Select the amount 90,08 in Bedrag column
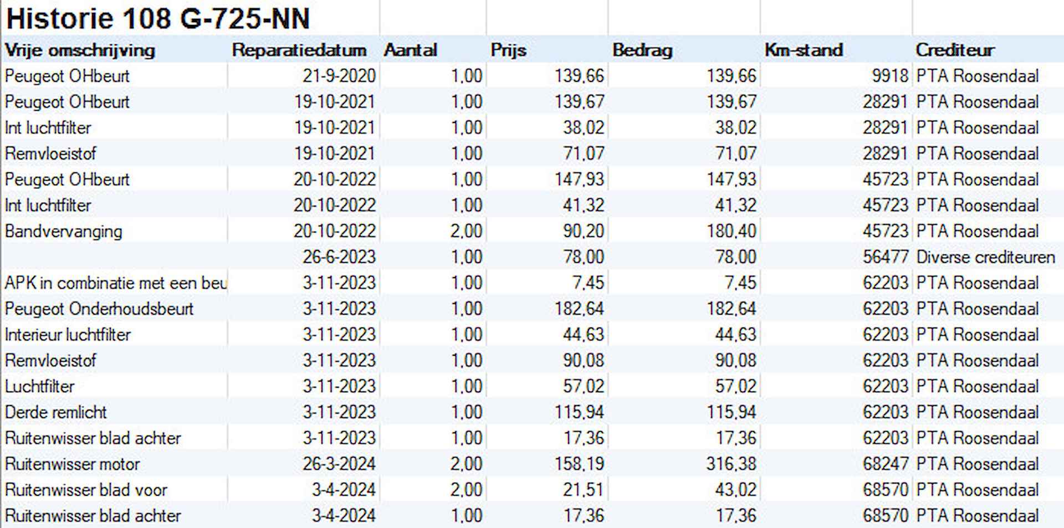1064x528 pixels. coord(735,361)
